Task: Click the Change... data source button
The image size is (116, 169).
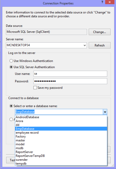Action: point(100,32)
